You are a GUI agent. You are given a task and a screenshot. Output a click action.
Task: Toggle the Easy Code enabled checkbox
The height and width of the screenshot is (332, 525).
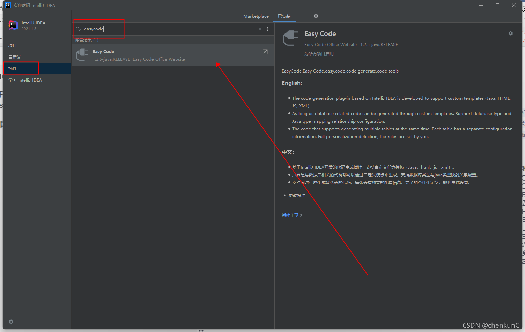pyautogui.click(x=265, y=52)
